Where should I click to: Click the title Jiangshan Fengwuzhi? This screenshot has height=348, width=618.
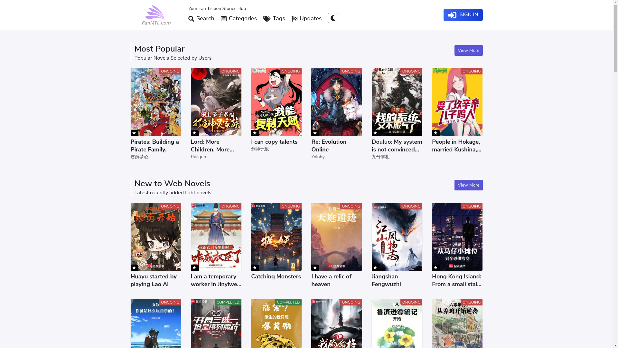tap(386, 280)
